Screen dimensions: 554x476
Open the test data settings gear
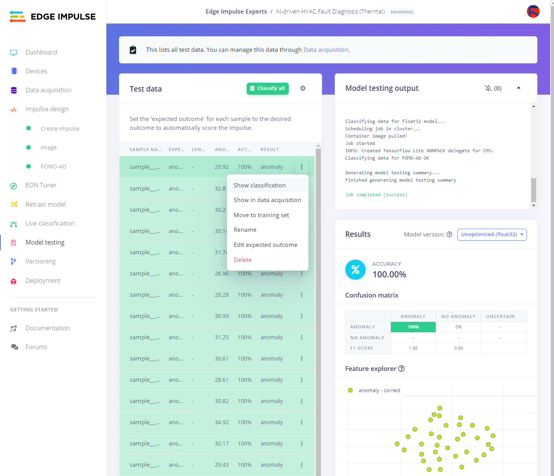(x=303, y=88)
